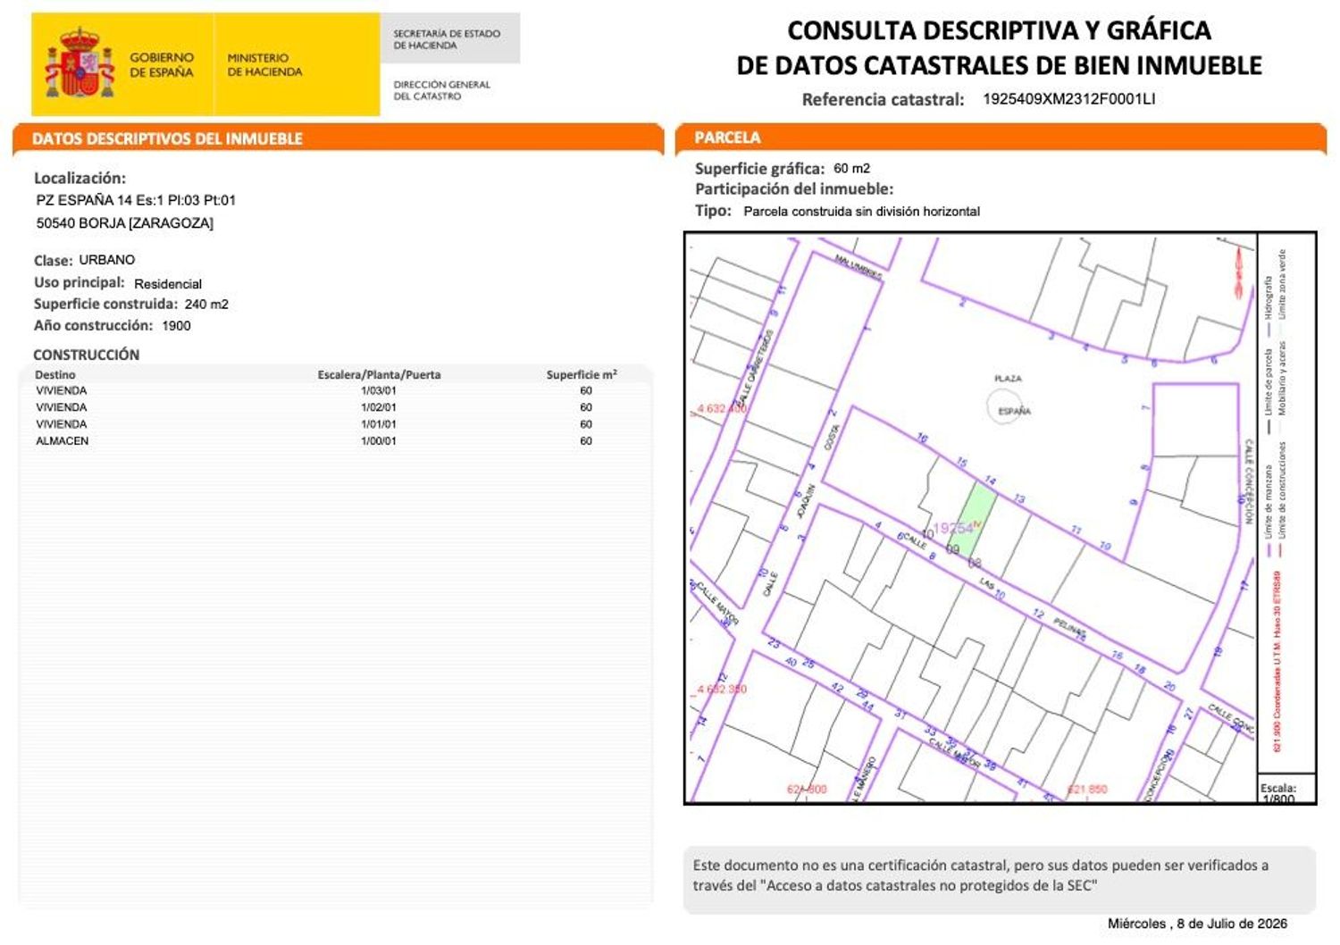
Task: Click the 'GOBIERNO DE ESPAÑA' logo text
Action: click(162, 64)
